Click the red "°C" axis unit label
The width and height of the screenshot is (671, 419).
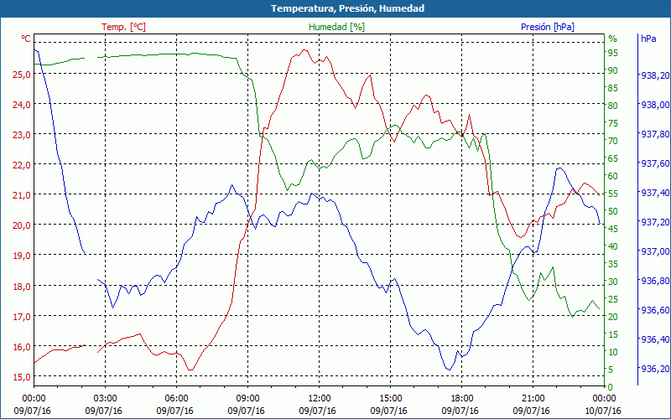click(26, 39)
